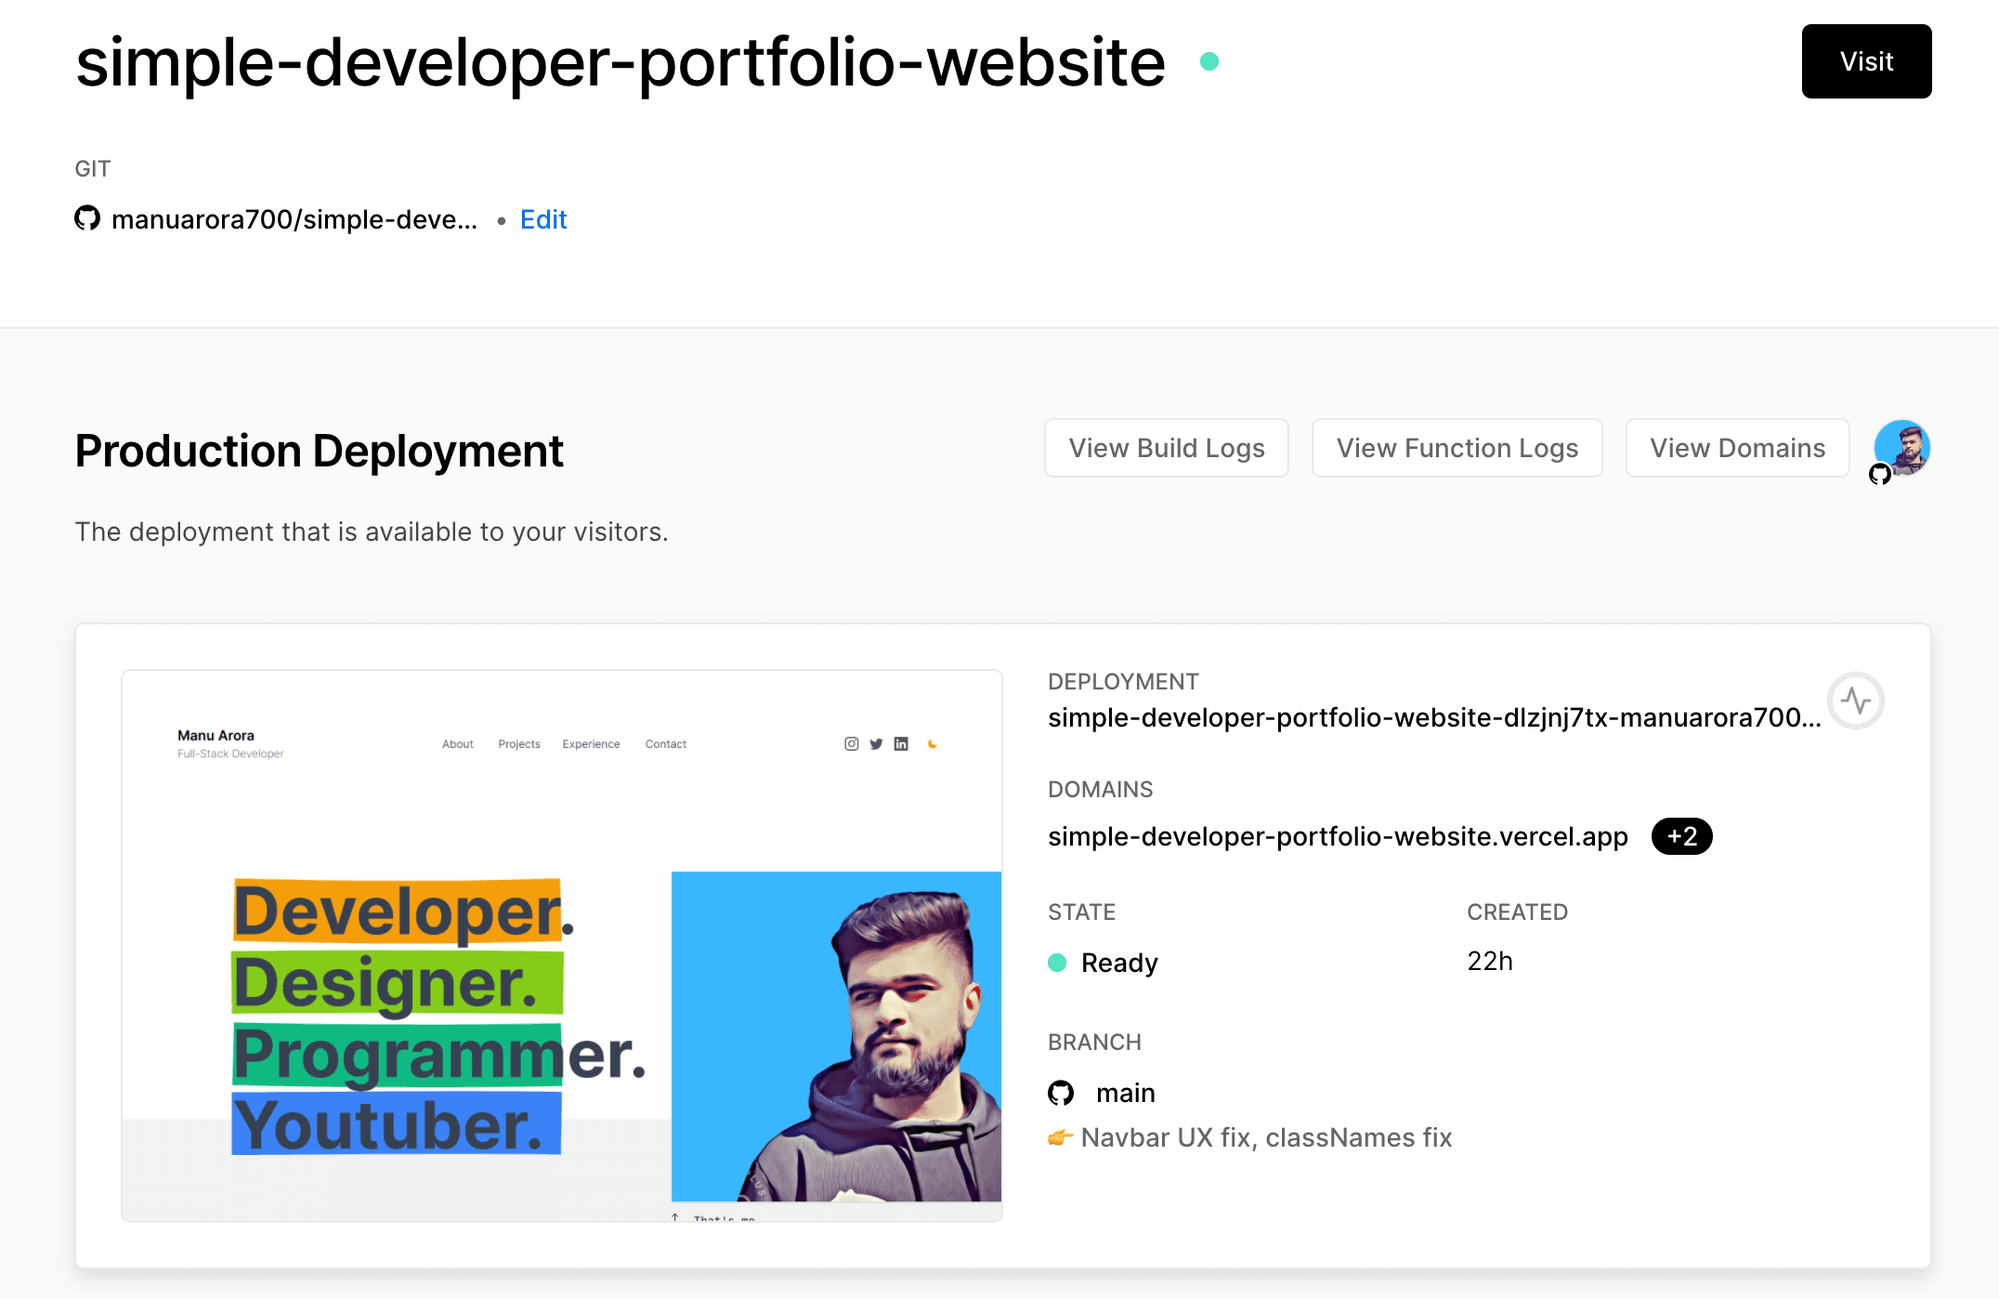1999x1299 pixels.
Task: Open the deployment URL simple-developer-portfolio-website-dlzjnj7tx
Action: (1433, 717)
